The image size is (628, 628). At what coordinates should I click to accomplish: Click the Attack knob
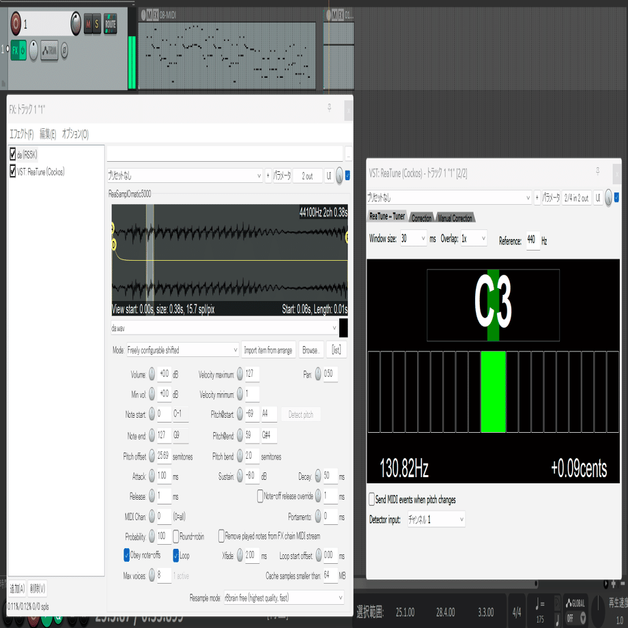[x=152, y=476]
